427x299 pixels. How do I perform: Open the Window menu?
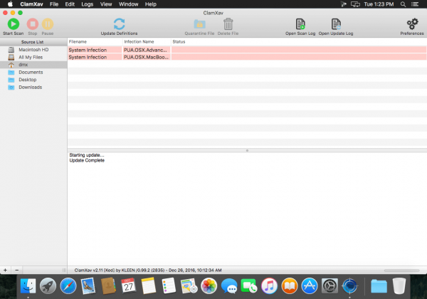[x=128, y=4]
